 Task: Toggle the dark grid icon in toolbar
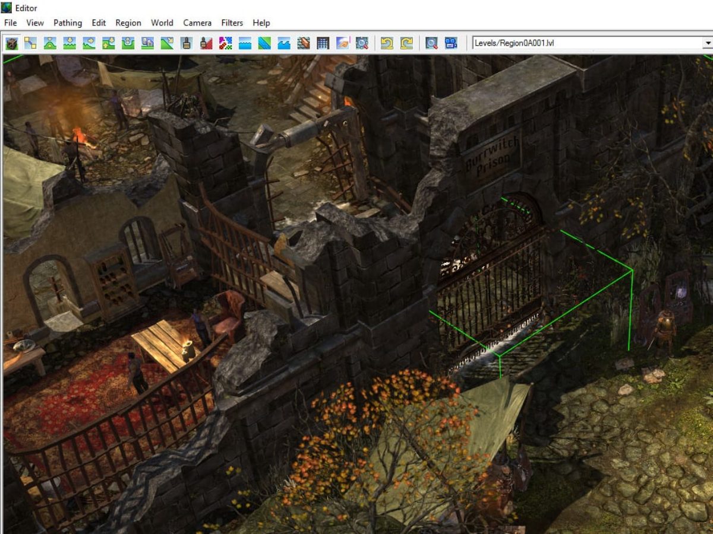point(323,43)
